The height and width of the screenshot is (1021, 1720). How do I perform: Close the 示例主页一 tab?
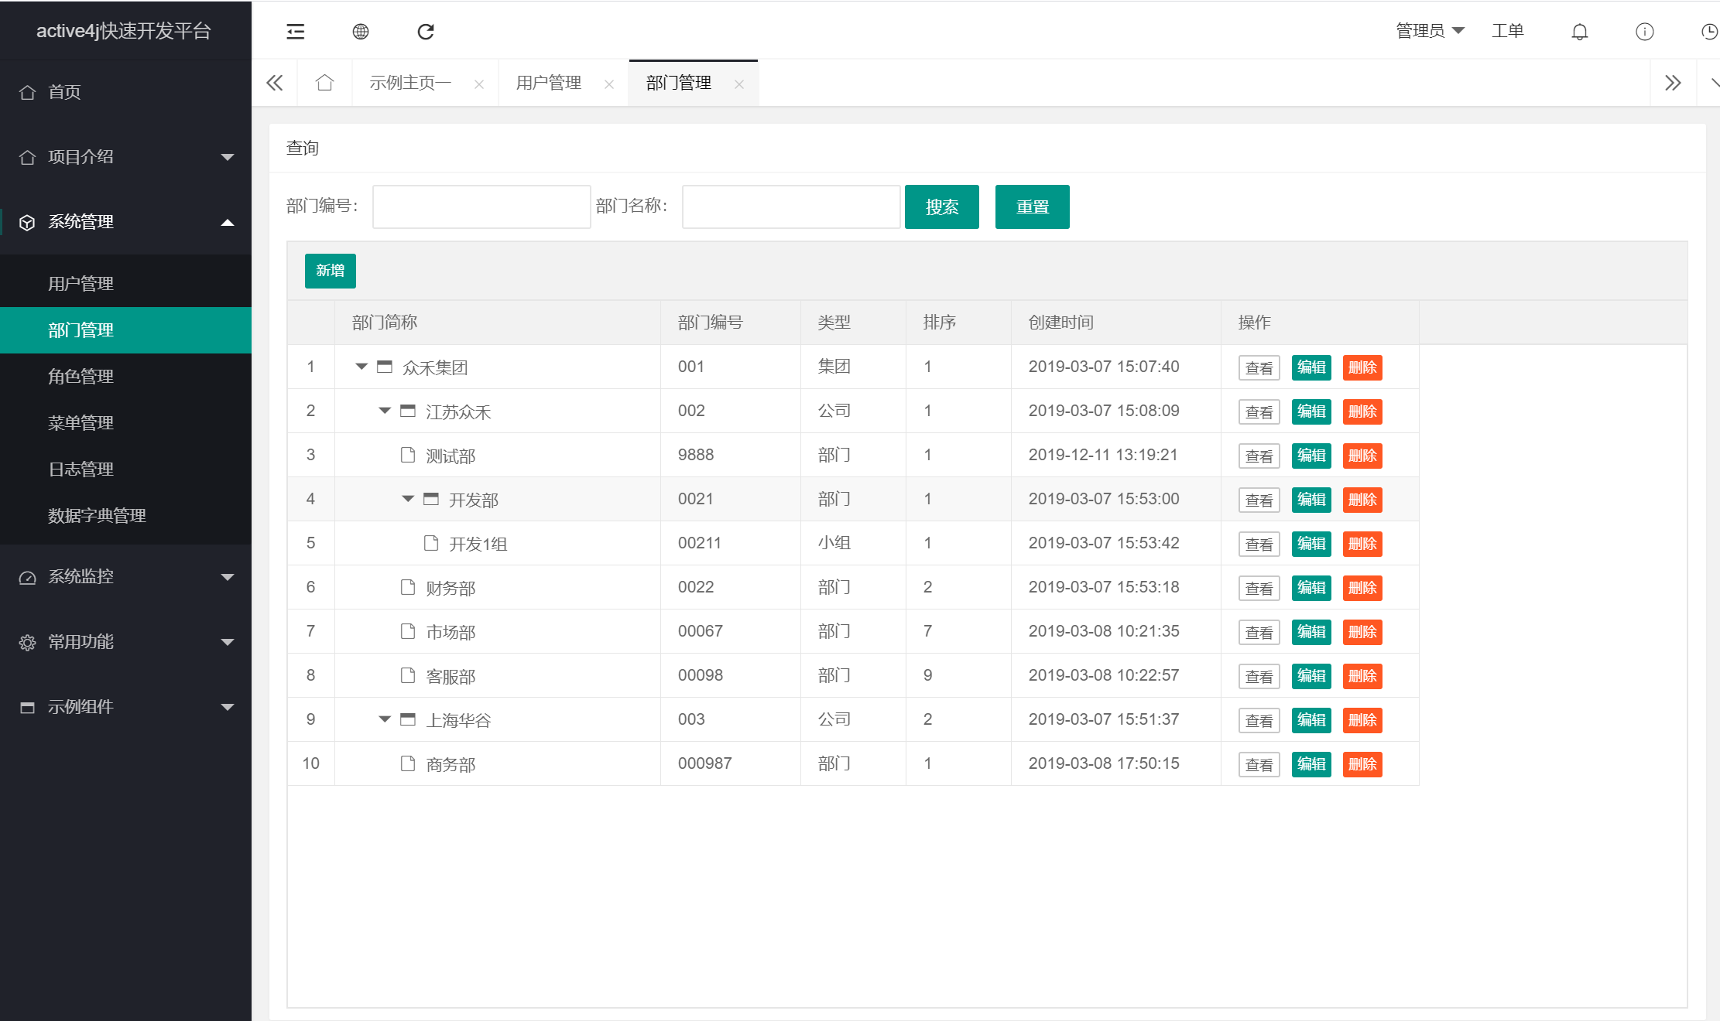pyautogui.click(x=479, y=84)
